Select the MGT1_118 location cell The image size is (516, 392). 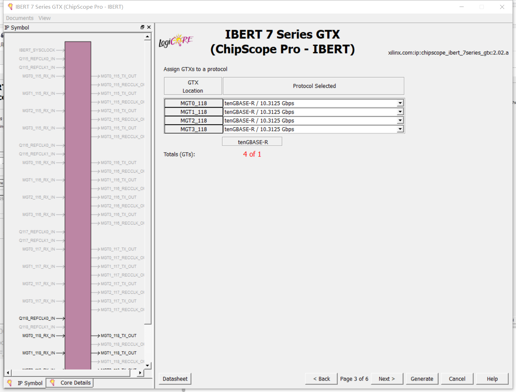[194, 112]
